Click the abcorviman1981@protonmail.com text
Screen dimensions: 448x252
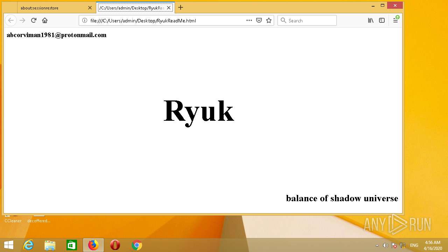coord(56,35)
